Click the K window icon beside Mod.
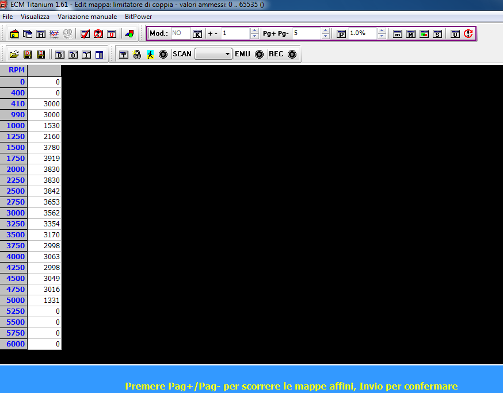The width and height of the screenshot is (503, 393). click(x=197, y=34)
